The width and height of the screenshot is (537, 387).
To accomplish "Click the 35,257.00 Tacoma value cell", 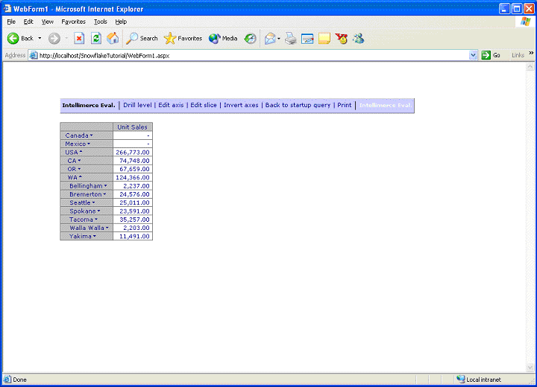I will pyautogui.click(x=133, y=220).
